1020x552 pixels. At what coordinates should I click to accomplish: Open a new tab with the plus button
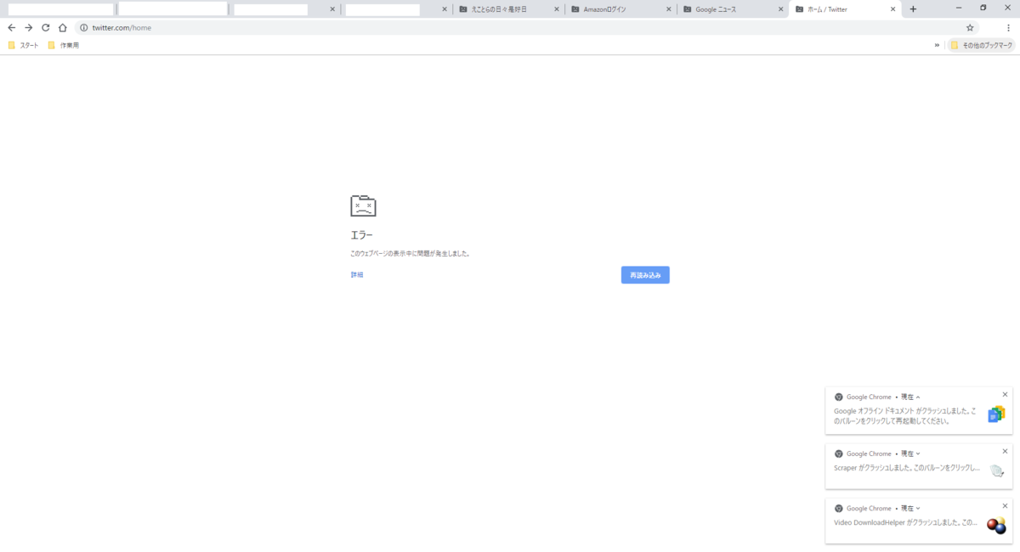coord(913,9)
